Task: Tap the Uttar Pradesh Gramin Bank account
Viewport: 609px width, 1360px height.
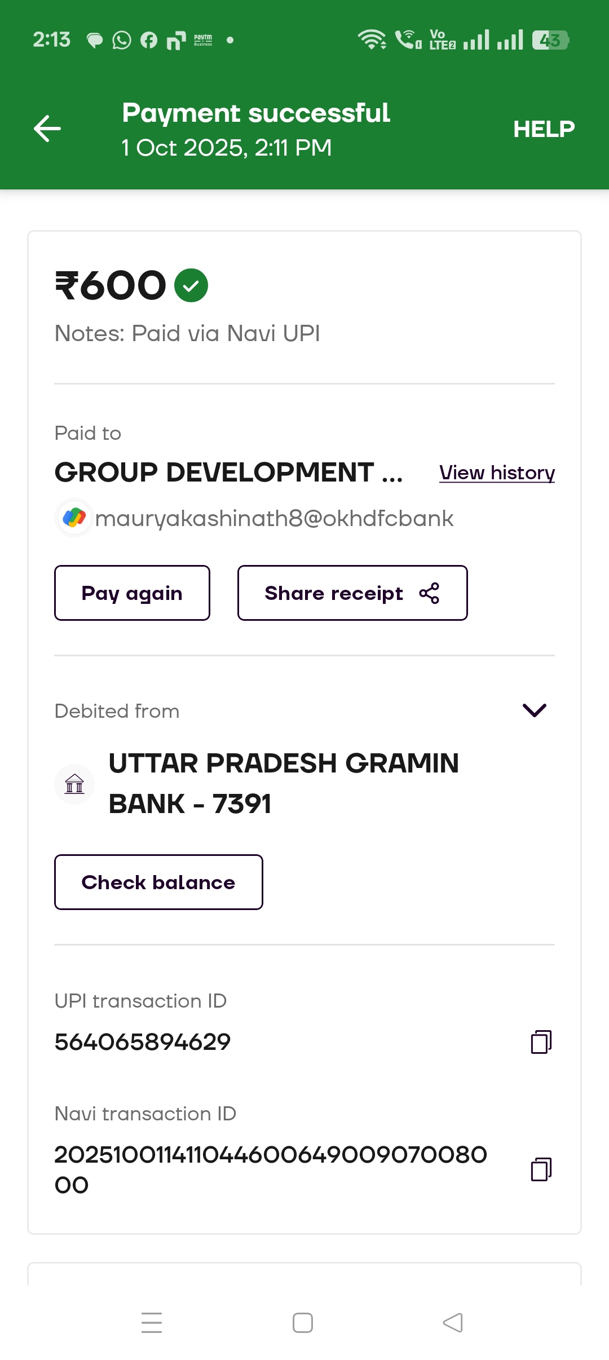Action: click(283, 783)
